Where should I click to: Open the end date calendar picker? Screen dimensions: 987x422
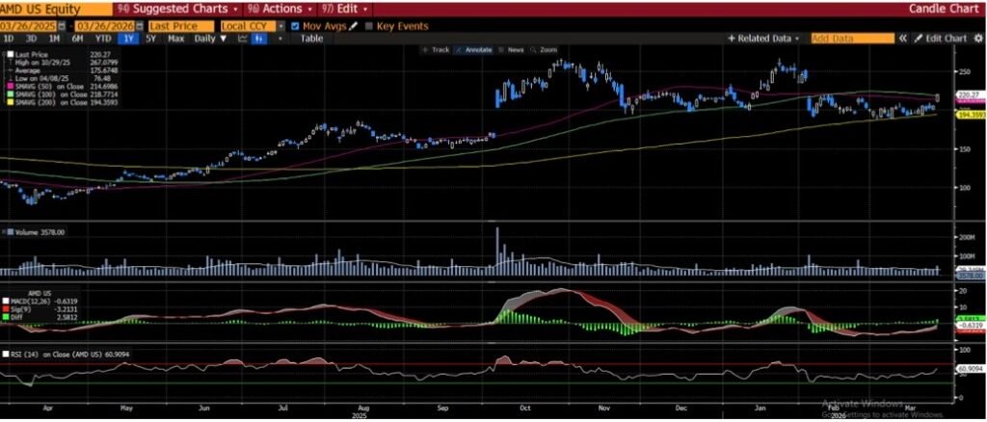click(x=140, y=25)
